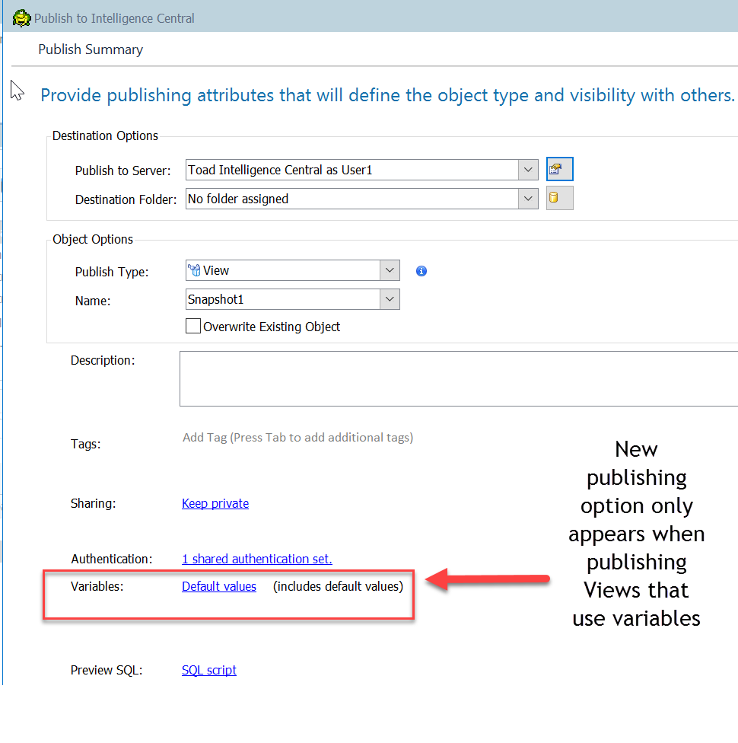
Task: Click the blue 'Provide publishing attributes' instruction text
Action: click(x=387, y=95)
